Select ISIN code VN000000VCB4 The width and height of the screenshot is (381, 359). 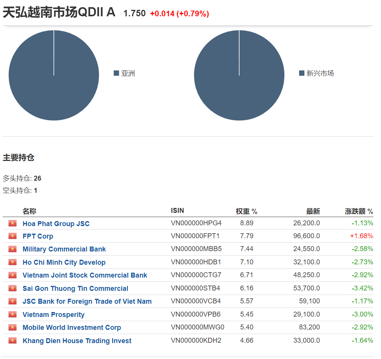coord(196,301)
